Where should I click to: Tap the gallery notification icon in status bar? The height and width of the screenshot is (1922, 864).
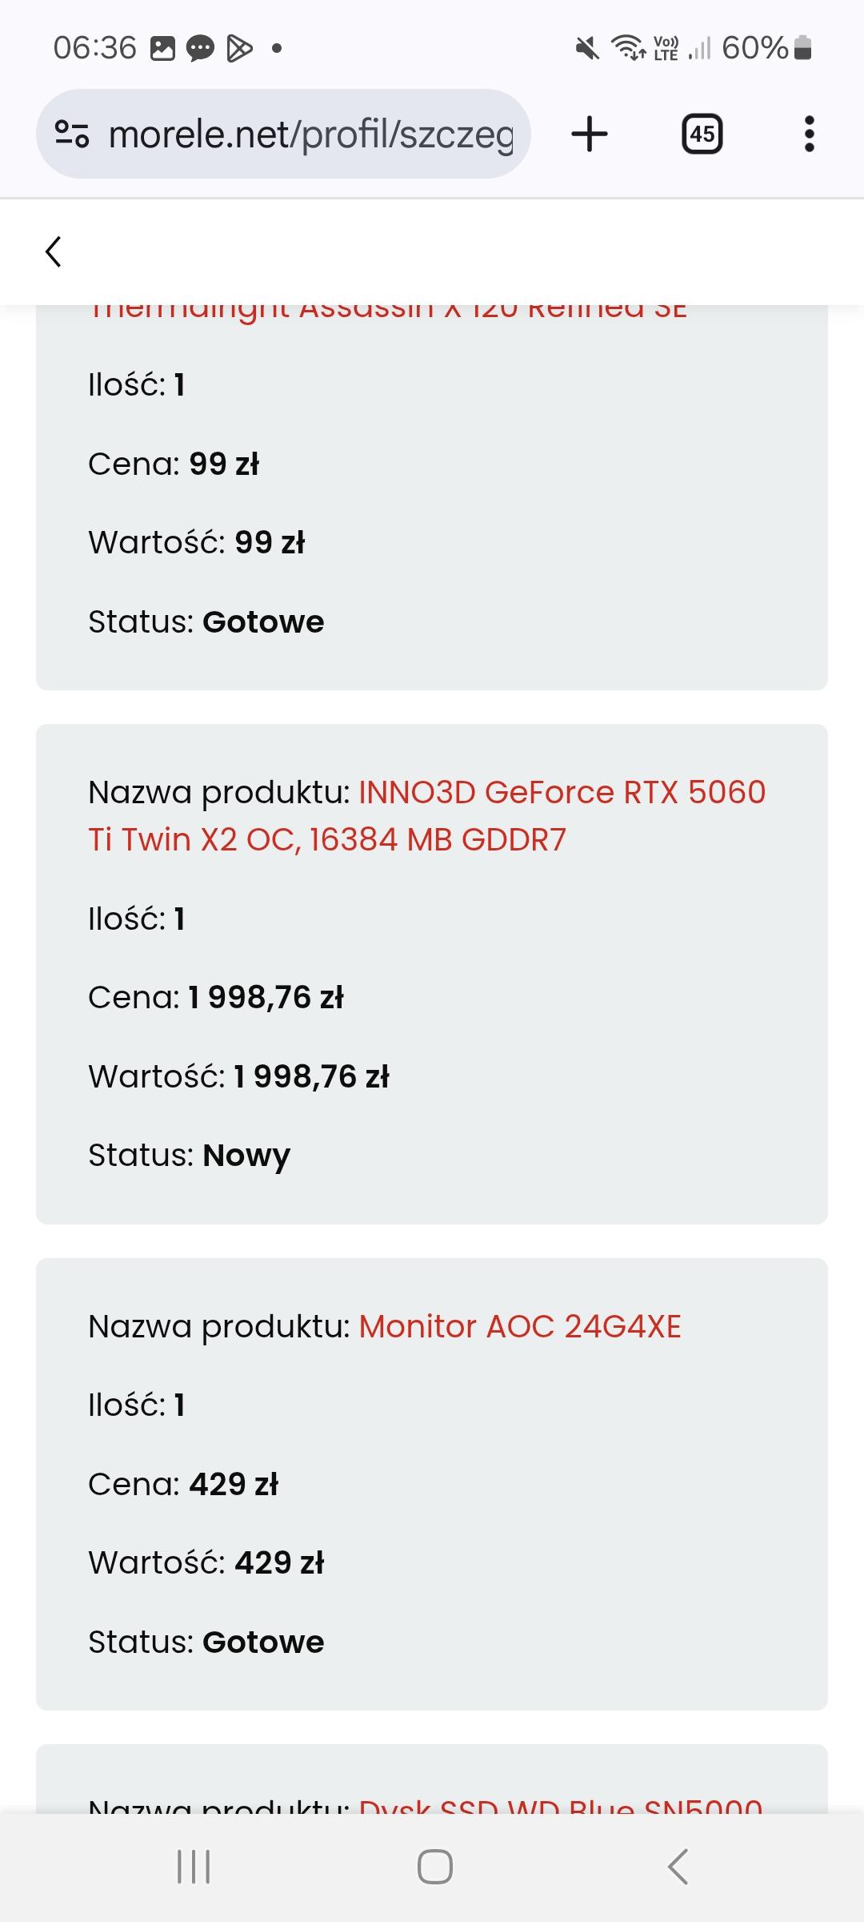(162, 49)
